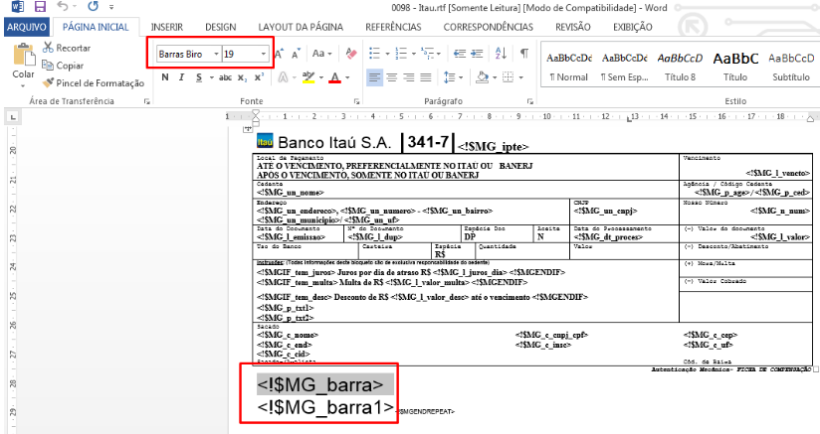Switch to the REVISÃO tab
The height and width of the screenshot is (434, 820).
[572, 27]
